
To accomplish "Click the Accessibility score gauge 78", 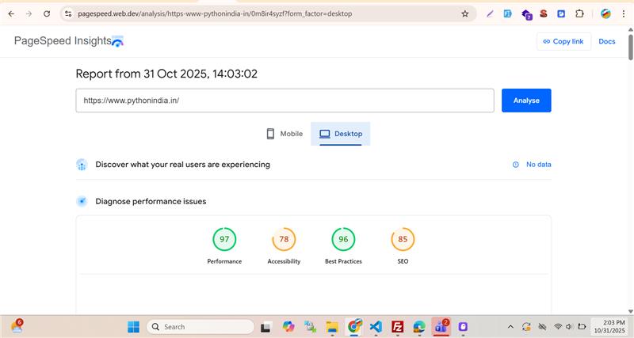I will point(284,239).
